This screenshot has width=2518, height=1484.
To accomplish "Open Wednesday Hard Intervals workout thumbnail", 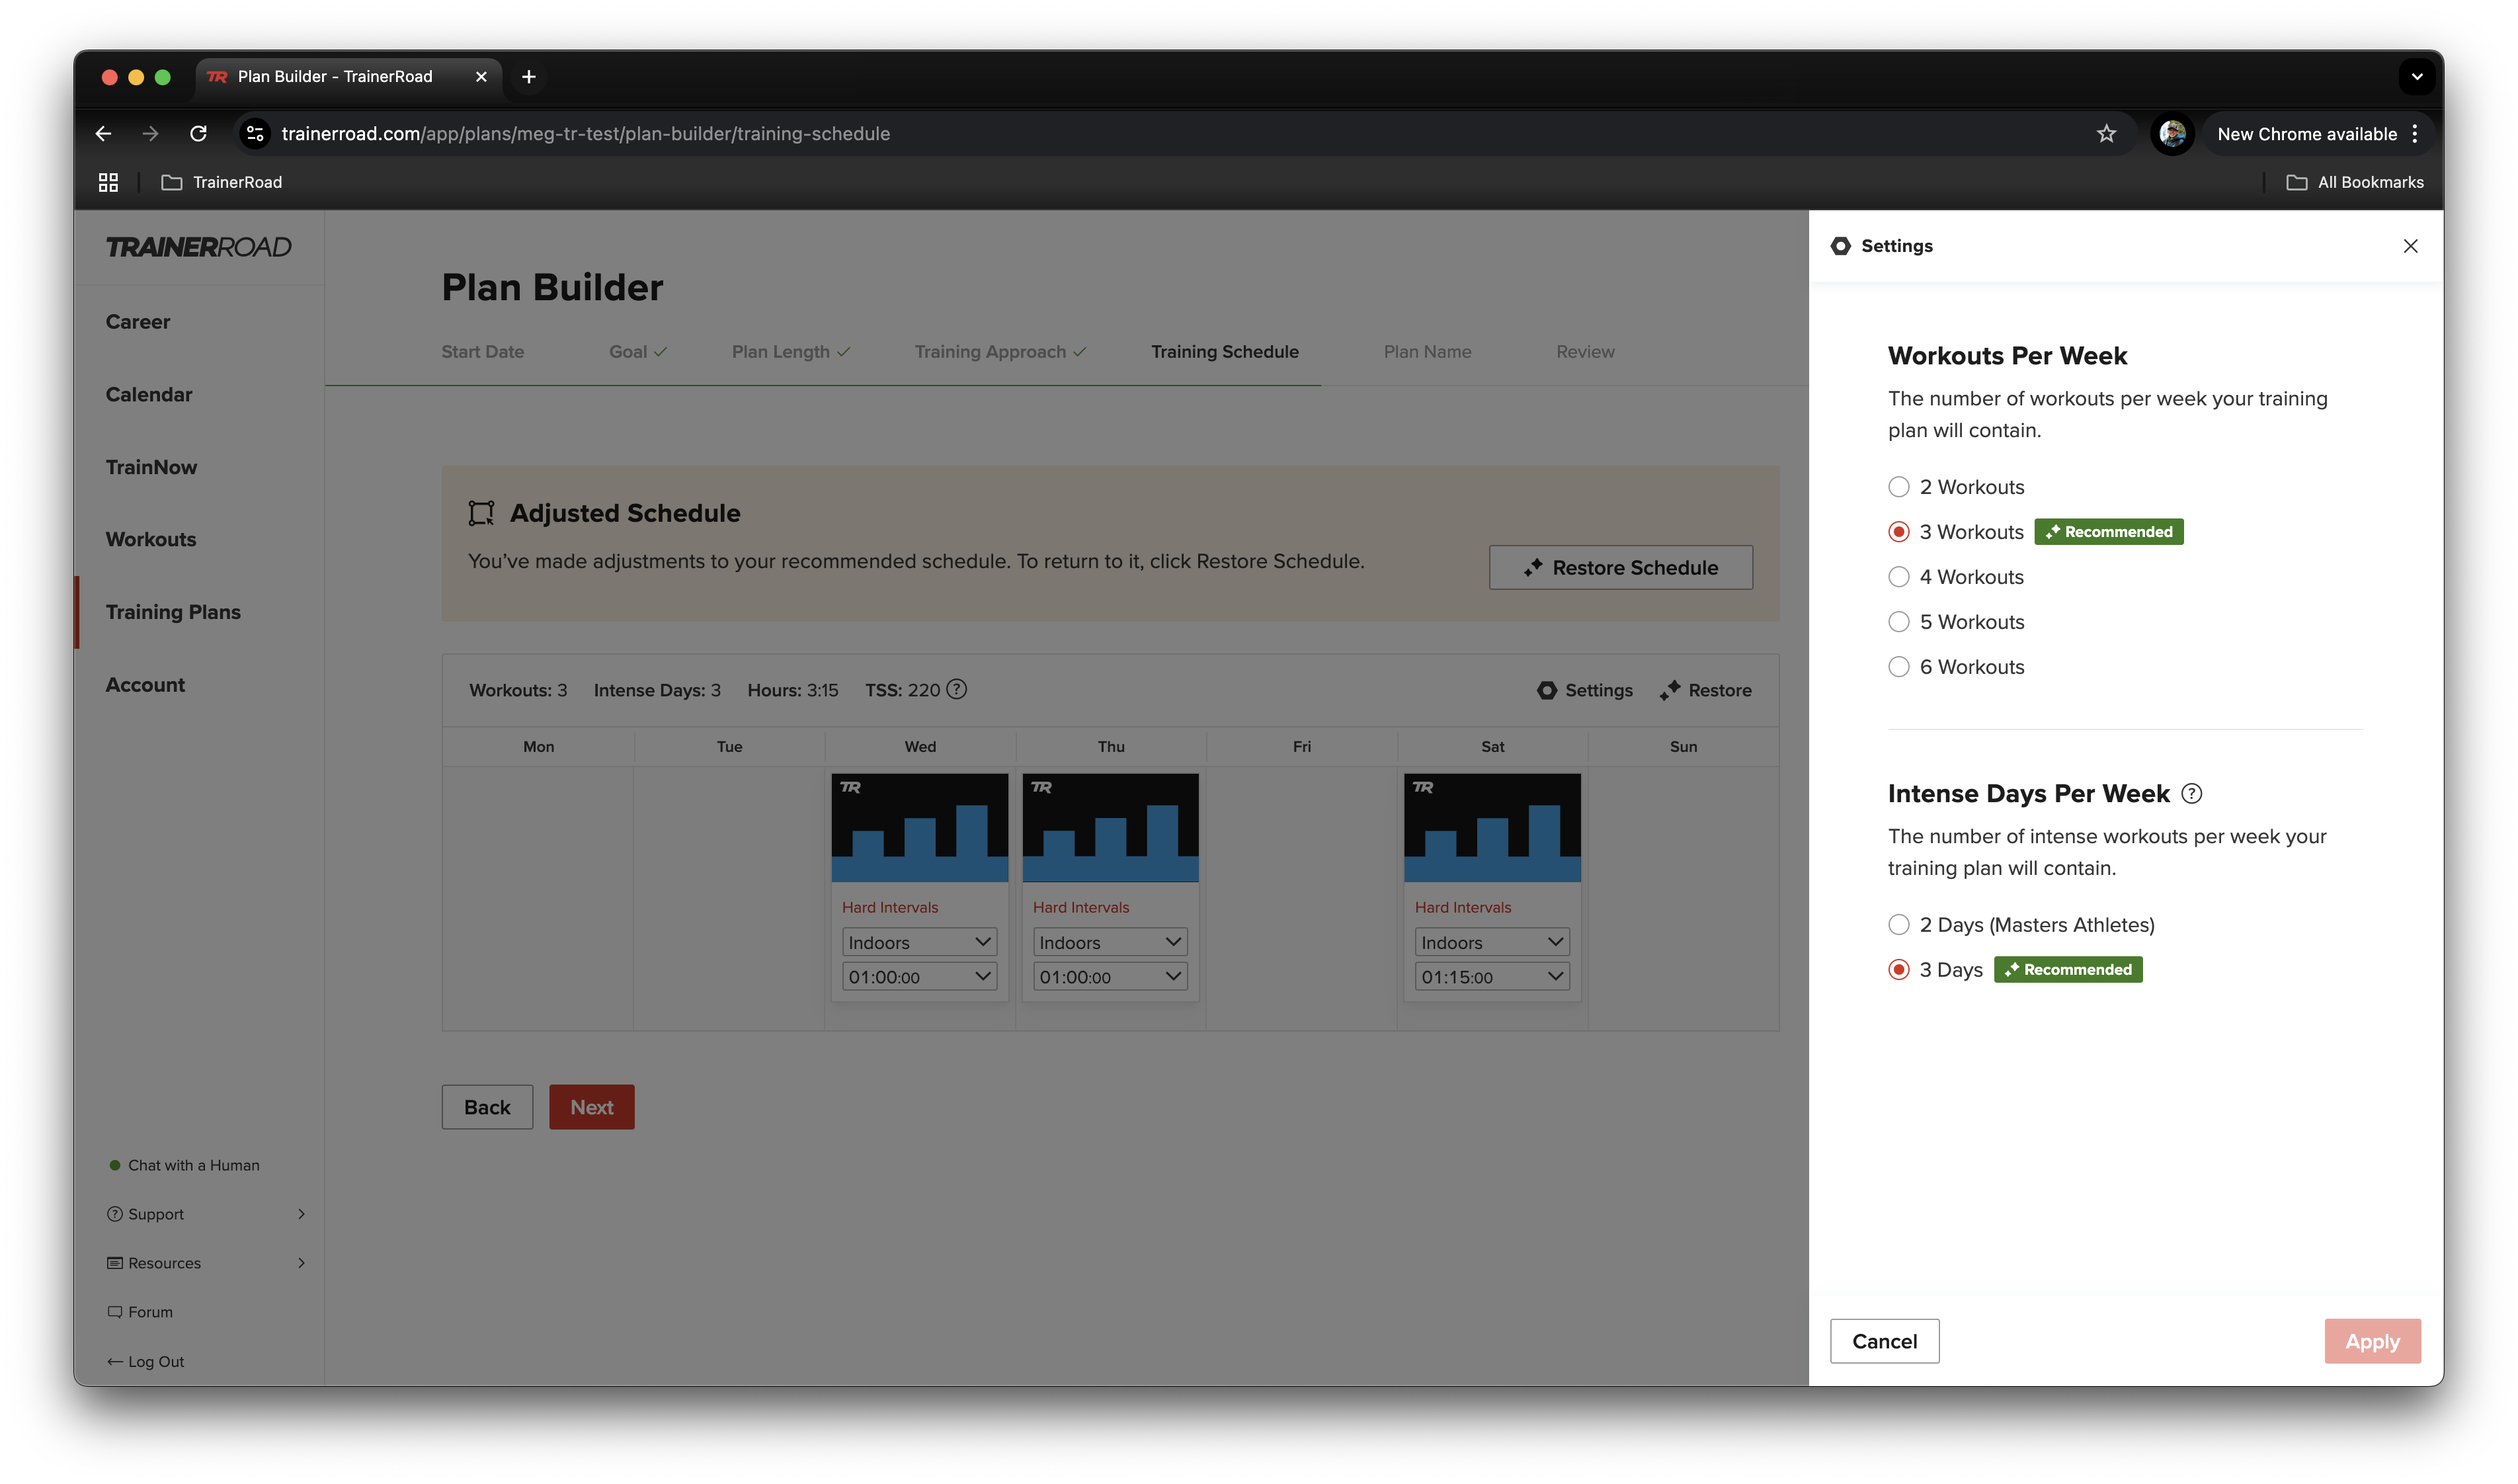I will click(x=920, y=827).
